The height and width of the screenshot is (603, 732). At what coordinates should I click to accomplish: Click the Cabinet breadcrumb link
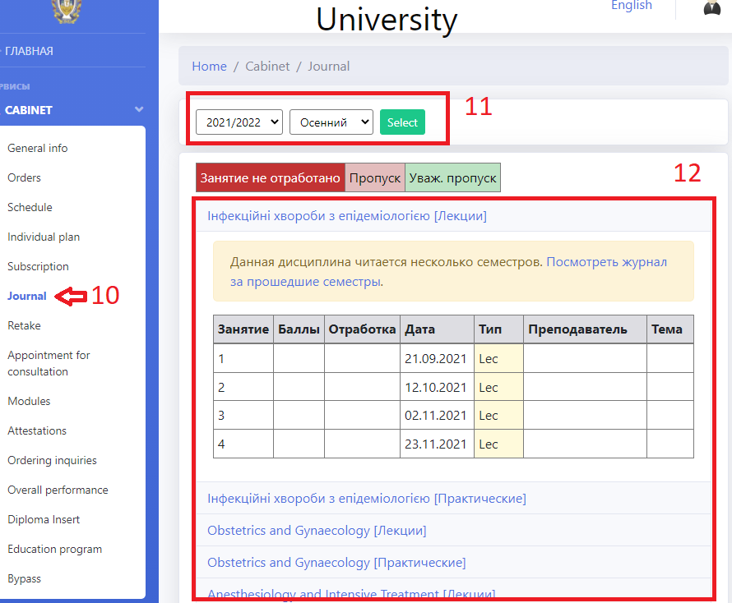click(x=268, y=67)
